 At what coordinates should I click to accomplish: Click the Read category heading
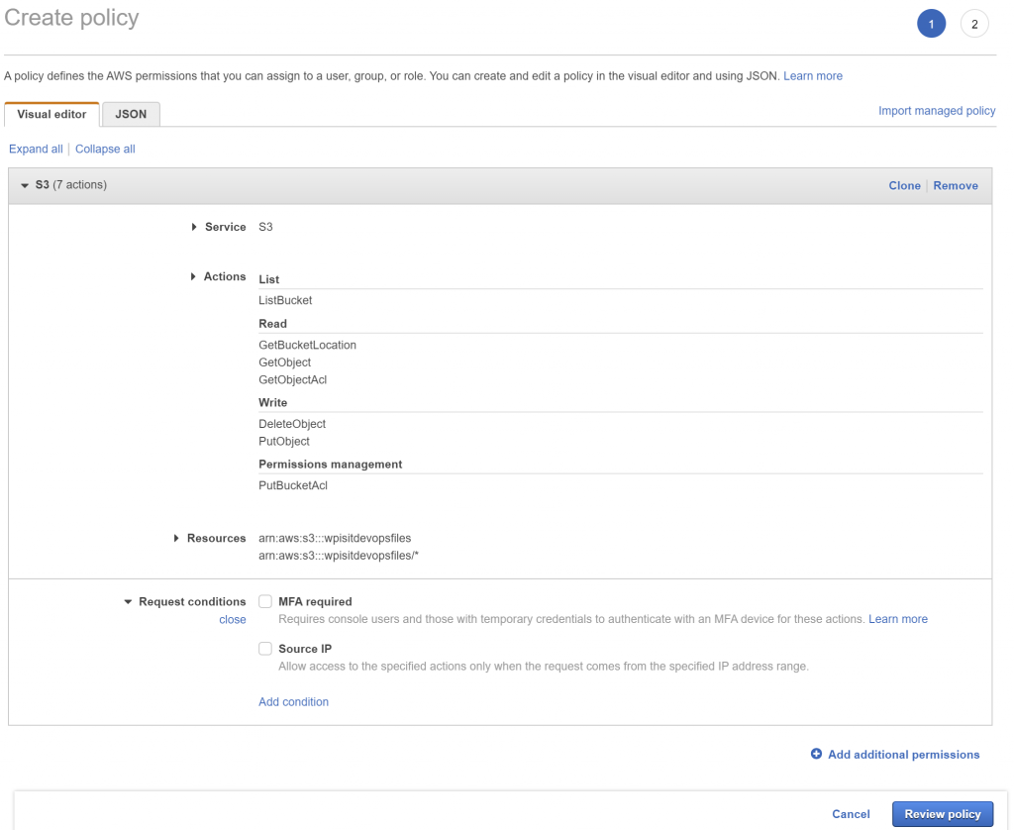click(x=272, y=324)
